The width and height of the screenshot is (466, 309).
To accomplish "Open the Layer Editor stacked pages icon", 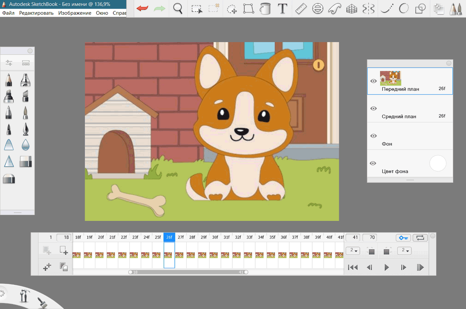I will [x=439, y=9].
